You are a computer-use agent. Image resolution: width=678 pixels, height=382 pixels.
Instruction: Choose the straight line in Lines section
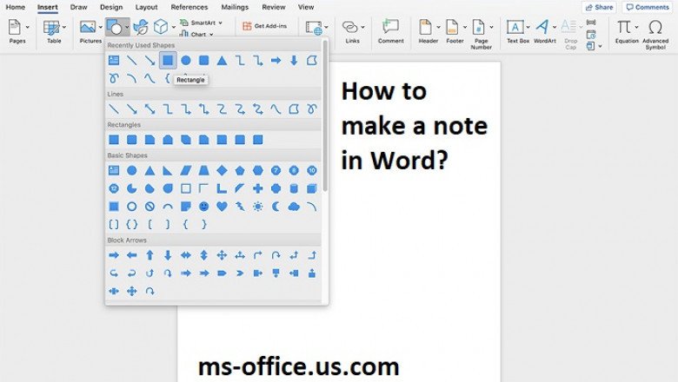coord(114,109)
